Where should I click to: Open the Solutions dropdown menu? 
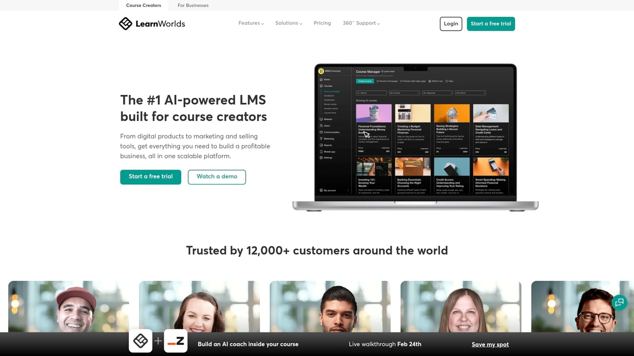(x=288, y=23)
